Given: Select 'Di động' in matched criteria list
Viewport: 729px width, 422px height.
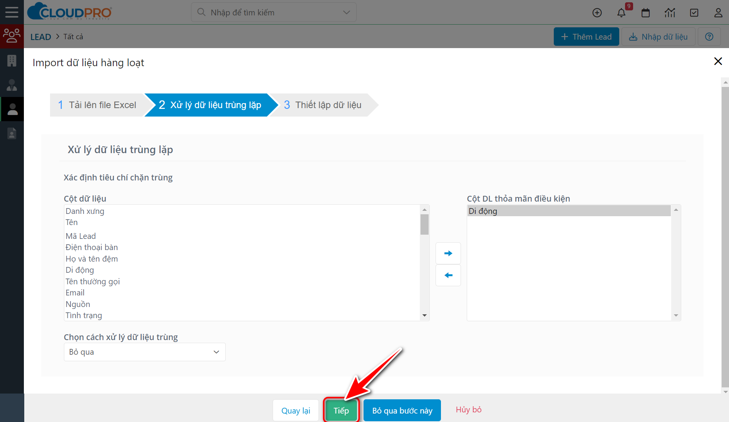Looking at the screenshot, I should (569, 211).
